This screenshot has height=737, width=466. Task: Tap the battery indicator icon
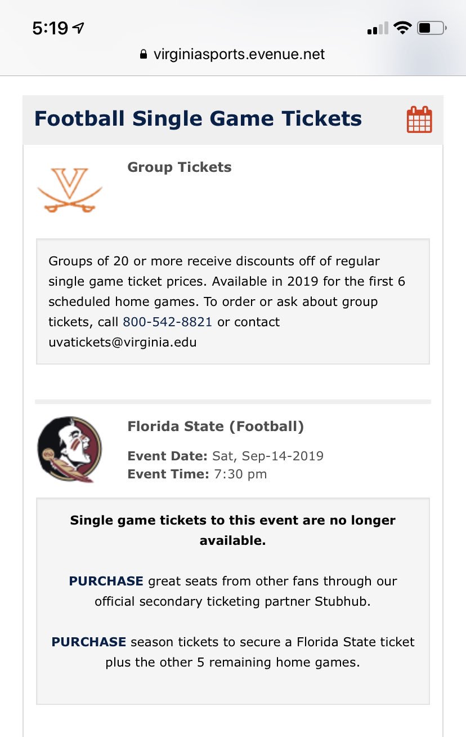pyautogui.click(x=432, y=28)
